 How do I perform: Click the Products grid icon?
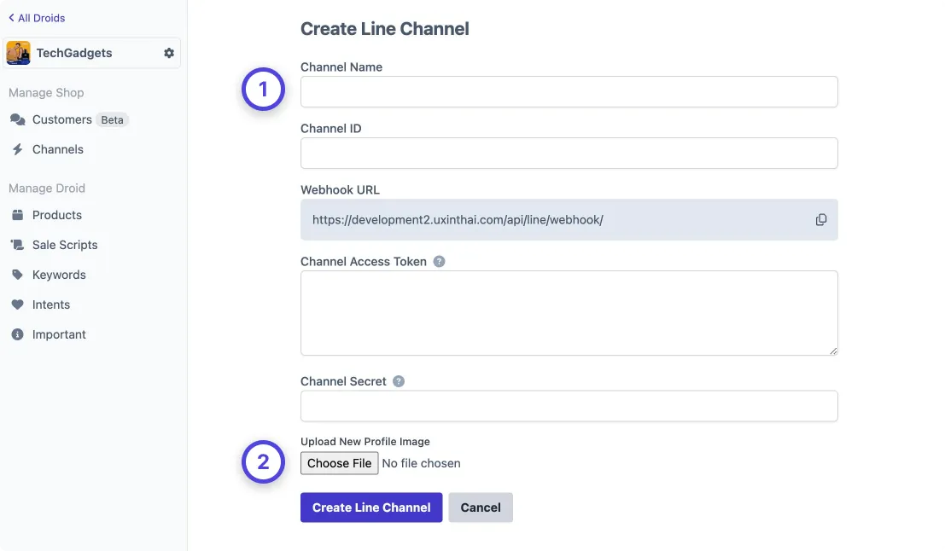click(19, 215)
